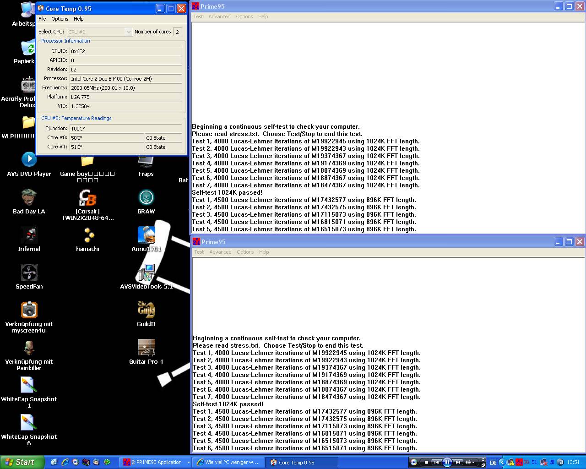The height and width of the screenshot is (469, 586).
Task: Open Internet Explorer from Quick Launch
Action: click(65, 462)
